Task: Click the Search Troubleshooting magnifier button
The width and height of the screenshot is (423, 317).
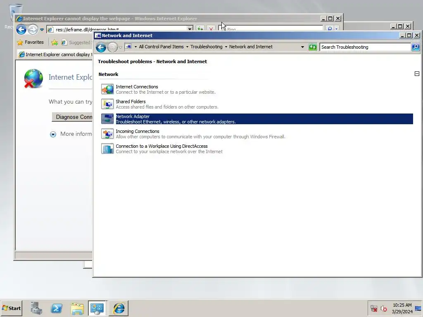Action: coord(416,47)
